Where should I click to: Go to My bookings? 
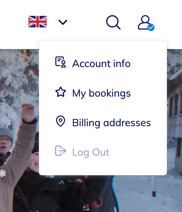click(x=101, y=93)
